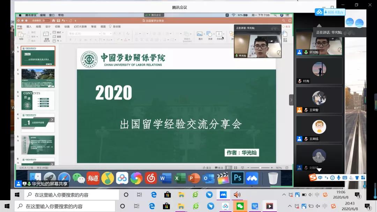Open Outlook from the Mac dock

209,178
